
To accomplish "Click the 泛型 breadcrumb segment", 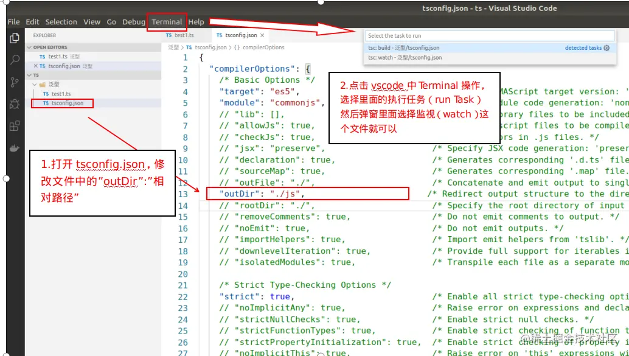I will tap(173, 47).
